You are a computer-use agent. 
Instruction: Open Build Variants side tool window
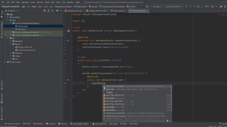click(2, 113)
